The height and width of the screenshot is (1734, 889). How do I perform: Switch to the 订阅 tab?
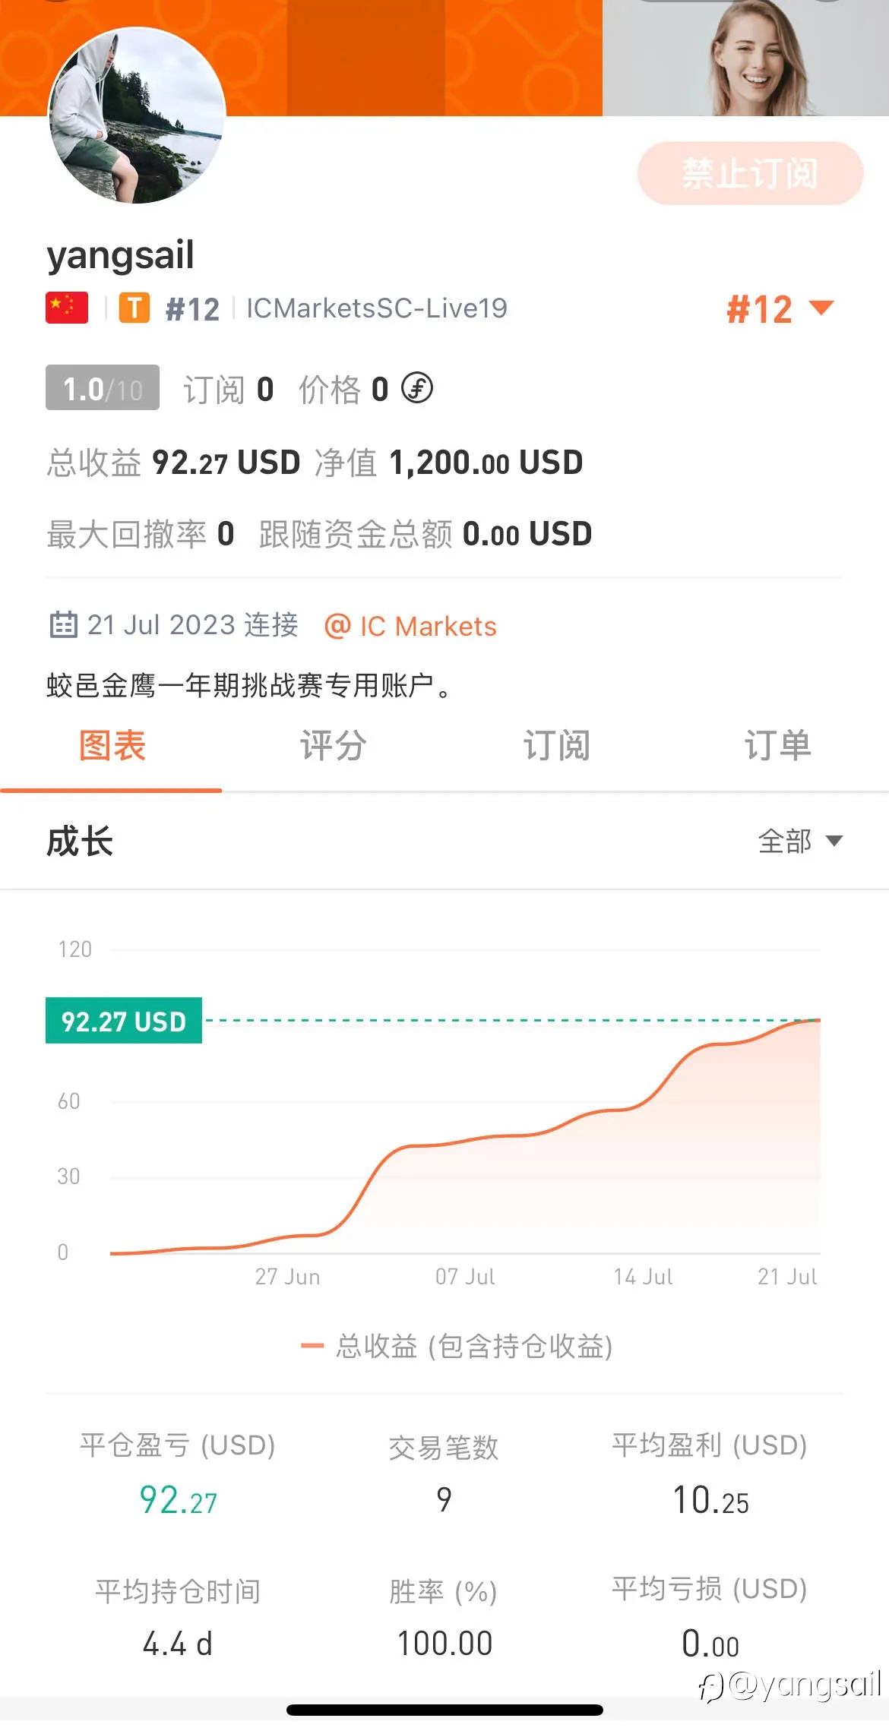click(556, 746)
